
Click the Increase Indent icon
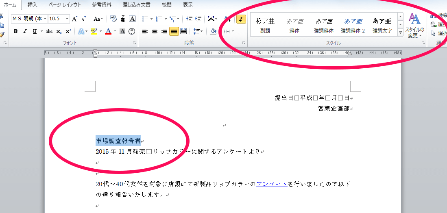[x=199, y=19]
